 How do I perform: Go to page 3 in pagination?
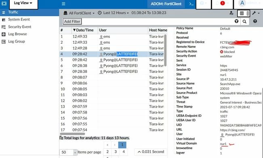(116, 152)
